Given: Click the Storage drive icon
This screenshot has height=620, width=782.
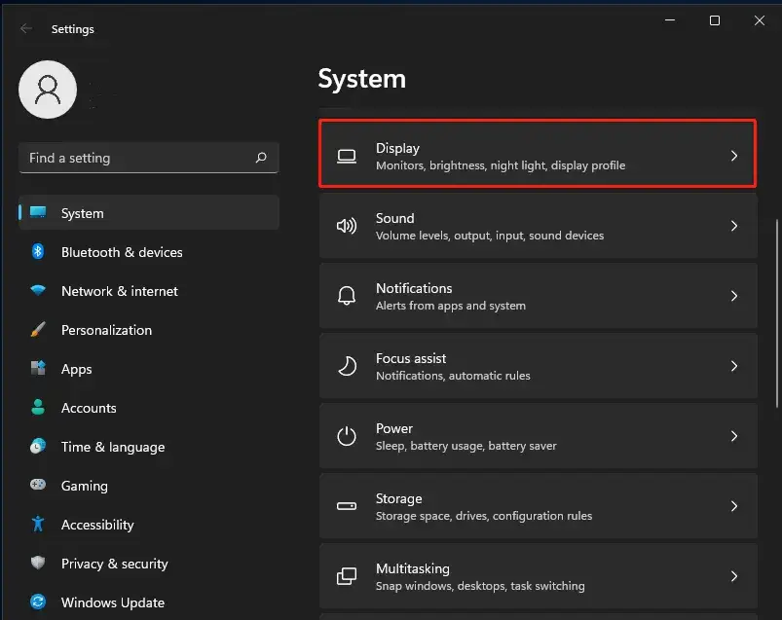Looking at the screenshot, I should tap(347, 505).
